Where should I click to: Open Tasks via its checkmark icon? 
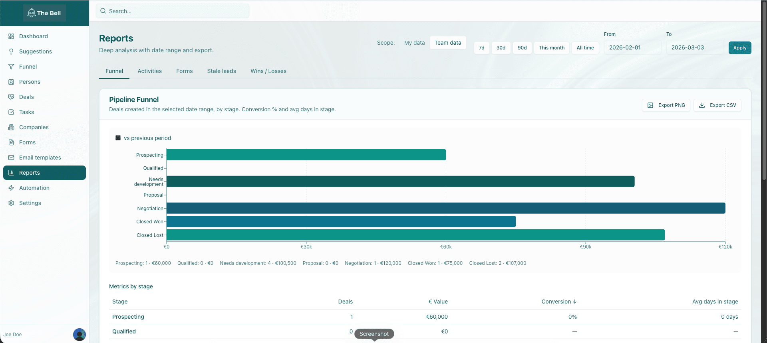click(11, 112)
